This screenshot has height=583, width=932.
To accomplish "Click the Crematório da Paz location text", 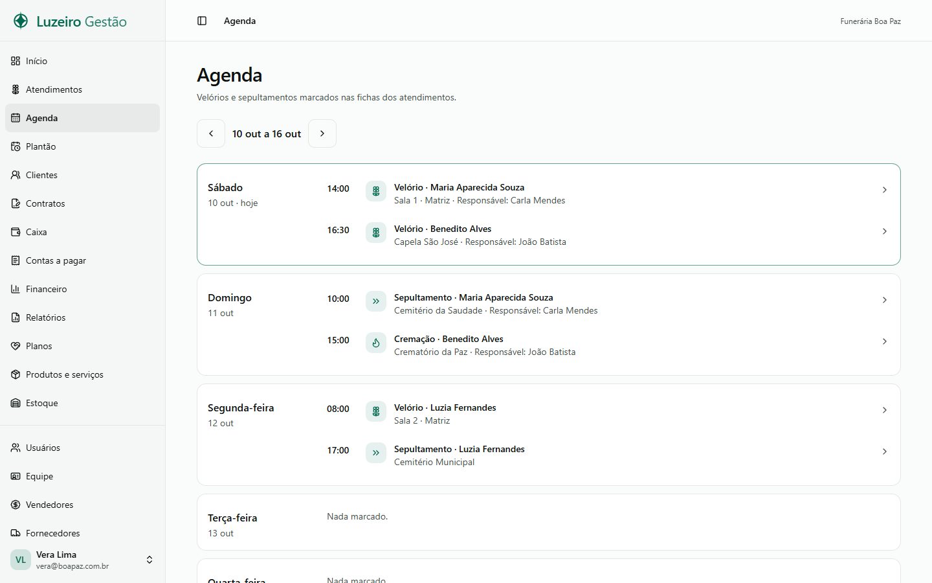I will point(430,352).
